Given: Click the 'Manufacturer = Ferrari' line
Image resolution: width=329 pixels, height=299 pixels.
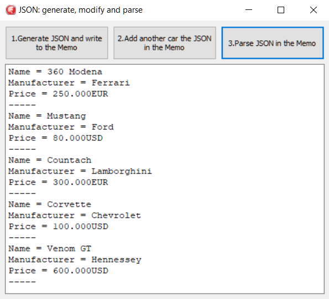Looking at the screenshot, I should [x=69, y=83].
